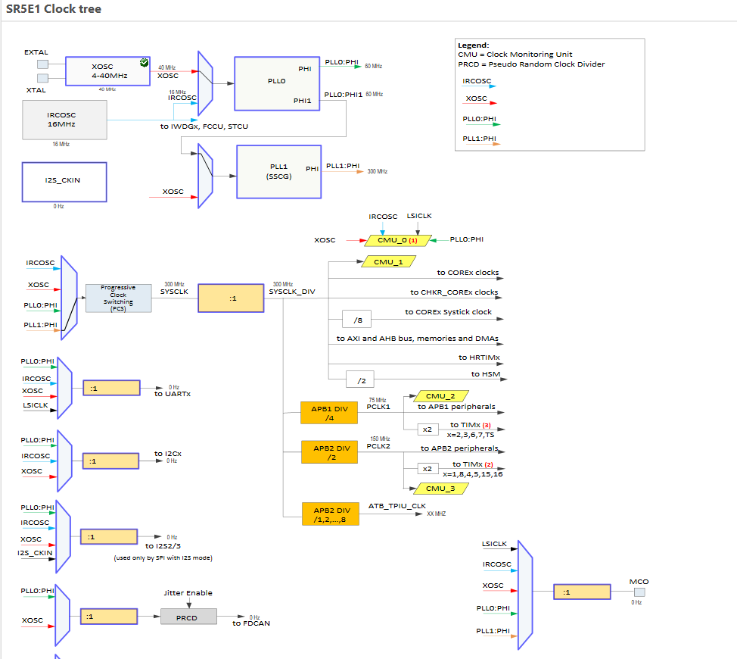Click the CMU_3 clock monitor block
The height and width of the screenshot is (659, 737).
click(x=440, y=489)
